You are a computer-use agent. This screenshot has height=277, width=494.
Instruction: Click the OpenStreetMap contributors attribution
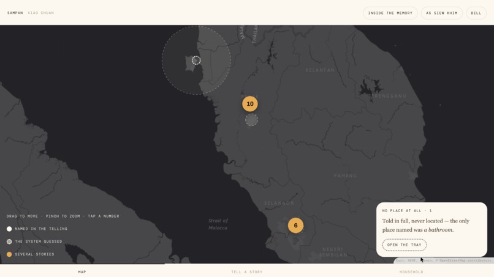(465, 260)
